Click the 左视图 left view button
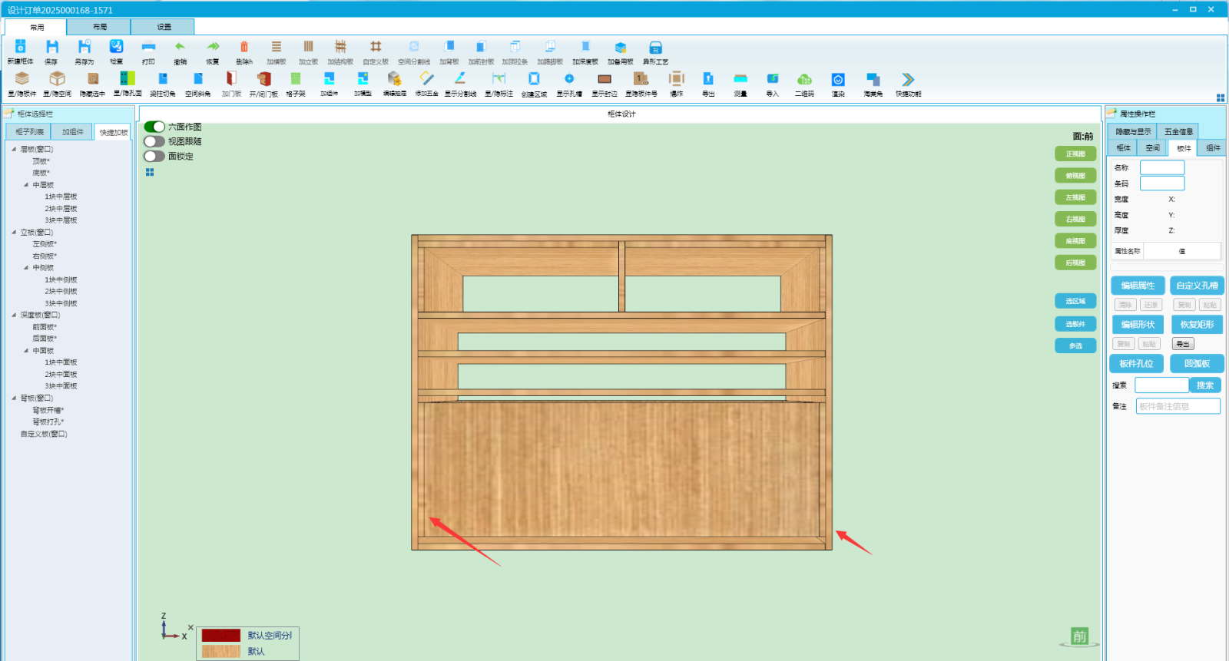 1075,197
